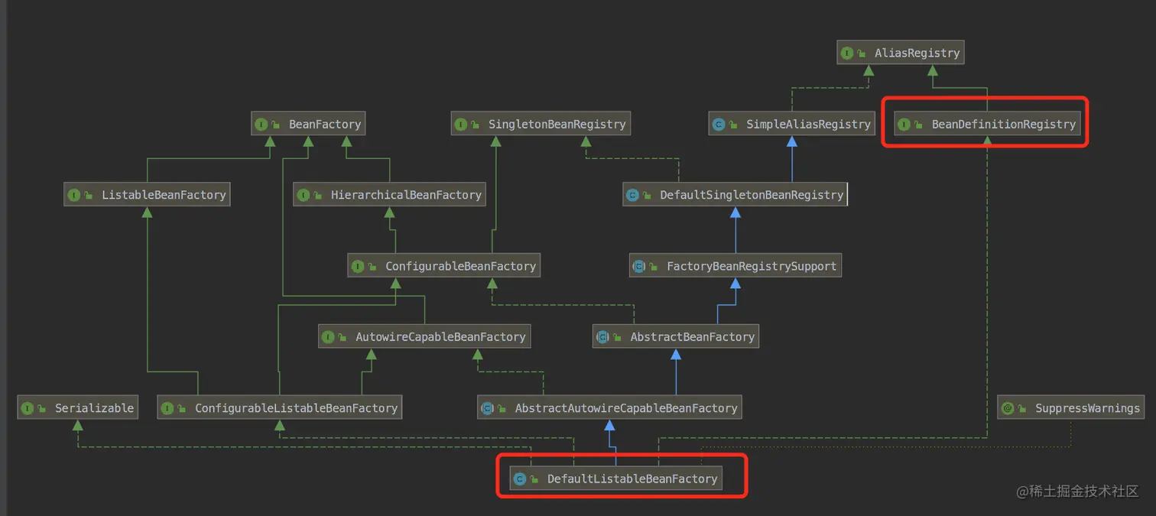Screen dimensions: 1156x516
Task: Click the interface icon on BeanFactory node
Action: [x=261, y=125]
